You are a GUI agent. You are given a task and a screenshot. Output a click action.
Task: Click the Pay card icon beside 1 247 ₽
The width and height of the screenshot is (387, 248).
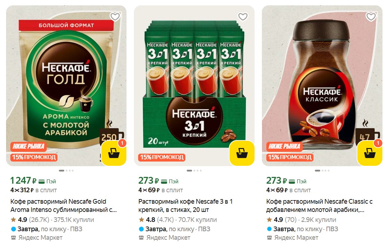click(41, 182)
